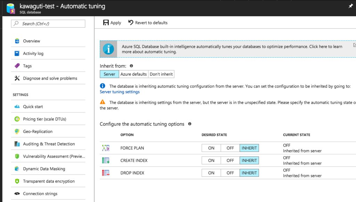
Task: Go to Dynamic Data Masking
Action: click(44, 169)
